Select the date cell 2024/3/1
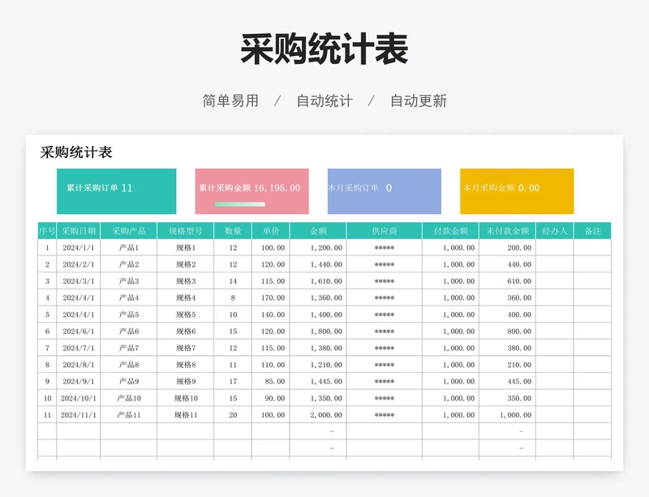 [x=79, y=281]
